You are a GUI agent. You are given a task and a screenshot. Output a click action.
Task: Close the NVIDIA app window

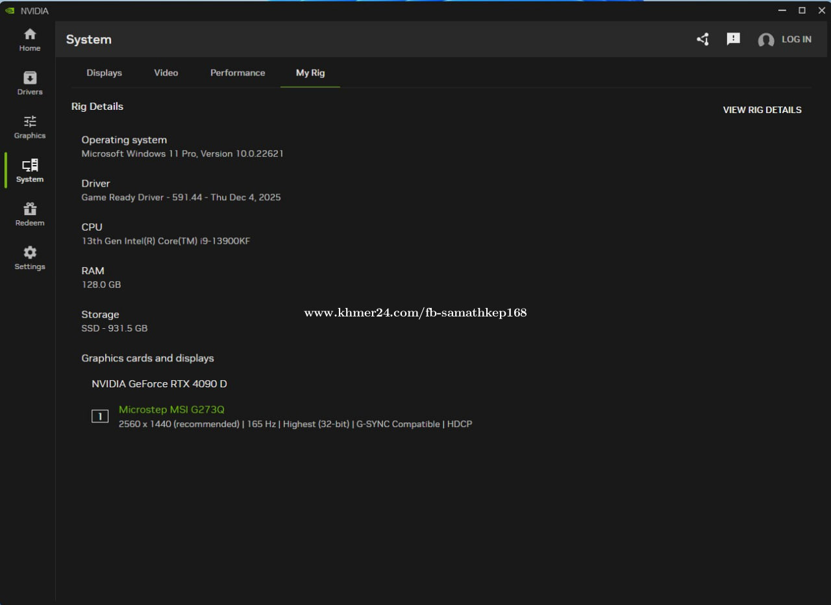[821, 10]
